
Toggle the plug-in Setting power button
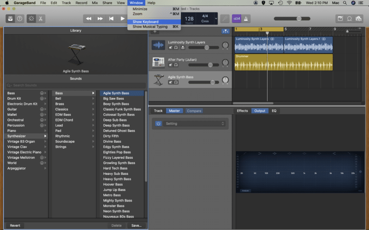[x=158, y=123]
